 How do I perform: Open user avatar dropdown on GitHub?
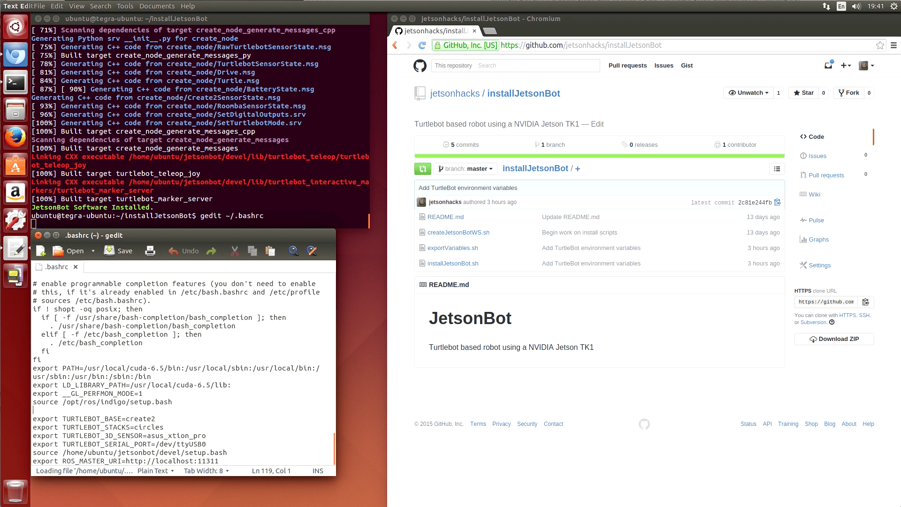click(x=866, y=66)
